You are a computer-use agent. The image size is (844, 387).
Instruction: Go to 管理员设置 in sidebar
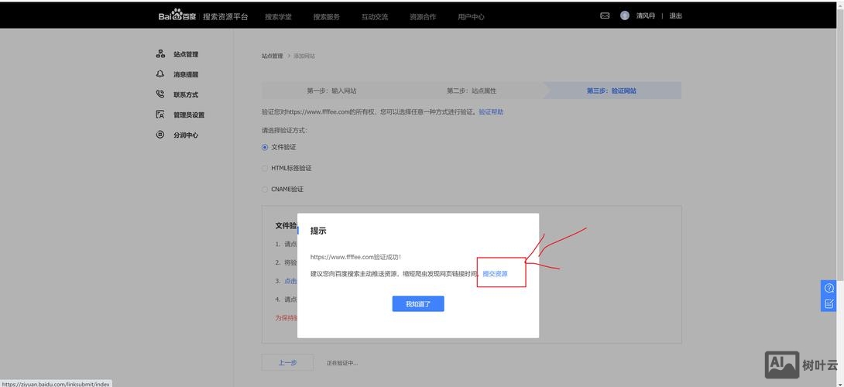[189, 115]
